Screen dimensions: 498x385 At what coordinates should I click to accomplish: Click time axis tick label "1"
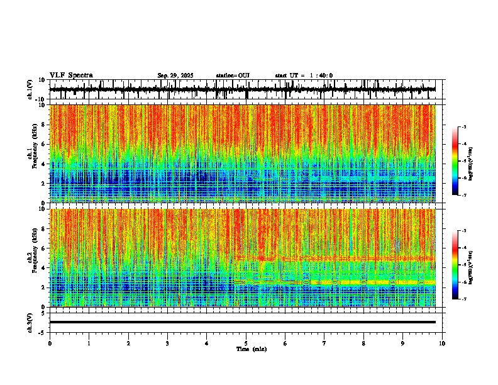coord(89,343)
